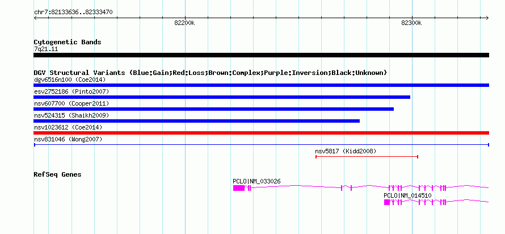Open the nsv1023612 (Coe2014) label

[68, 127]
